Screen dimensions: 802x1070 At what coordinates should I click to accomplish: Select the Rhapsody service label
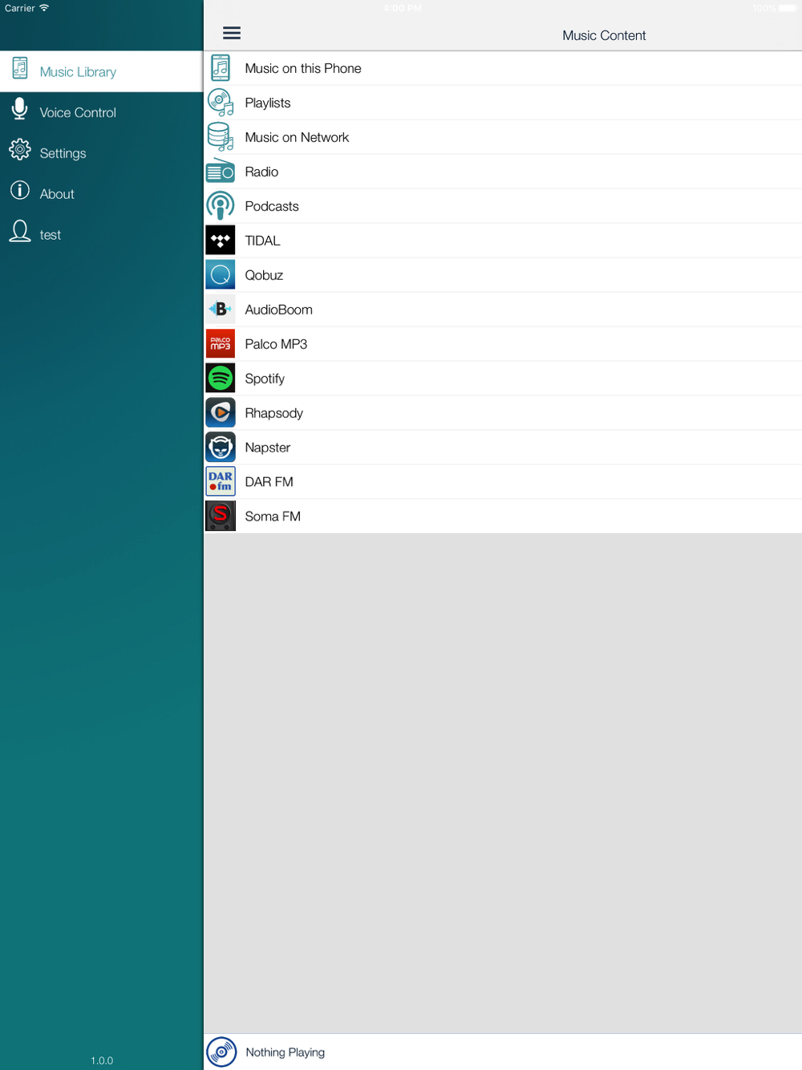273,413
